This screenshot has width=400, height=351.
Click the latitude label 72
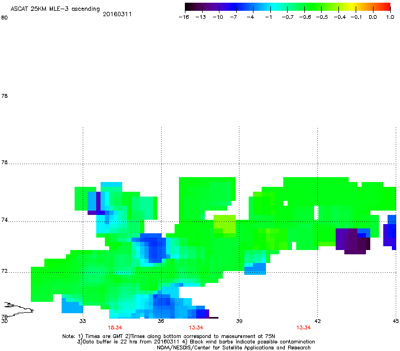pyautogui.click(x=4, y=271)
